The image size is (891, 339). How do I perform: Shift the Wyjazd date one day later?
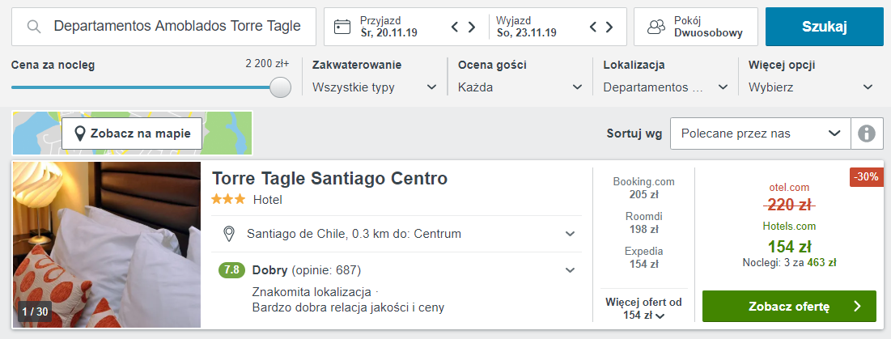pyautogui.click(x=609, y=27)
